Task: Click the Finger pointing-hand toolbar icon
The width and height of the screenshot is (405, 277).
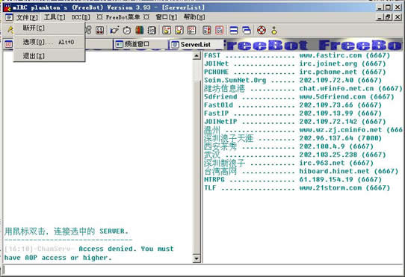Action: click(x=114, y=31)
